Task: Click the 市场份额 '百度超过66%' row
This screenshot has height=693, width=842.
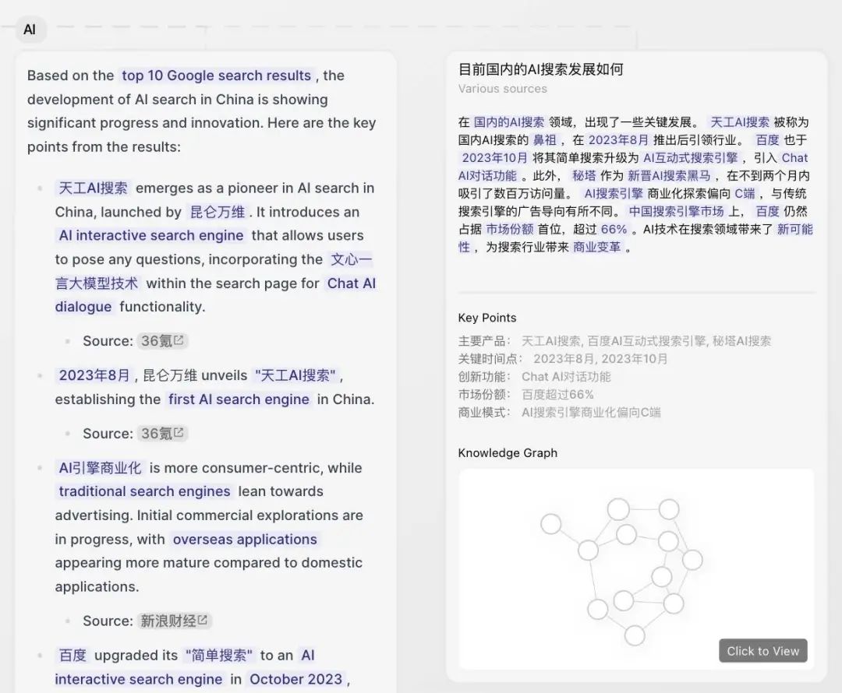Action: tap(525, 395)
